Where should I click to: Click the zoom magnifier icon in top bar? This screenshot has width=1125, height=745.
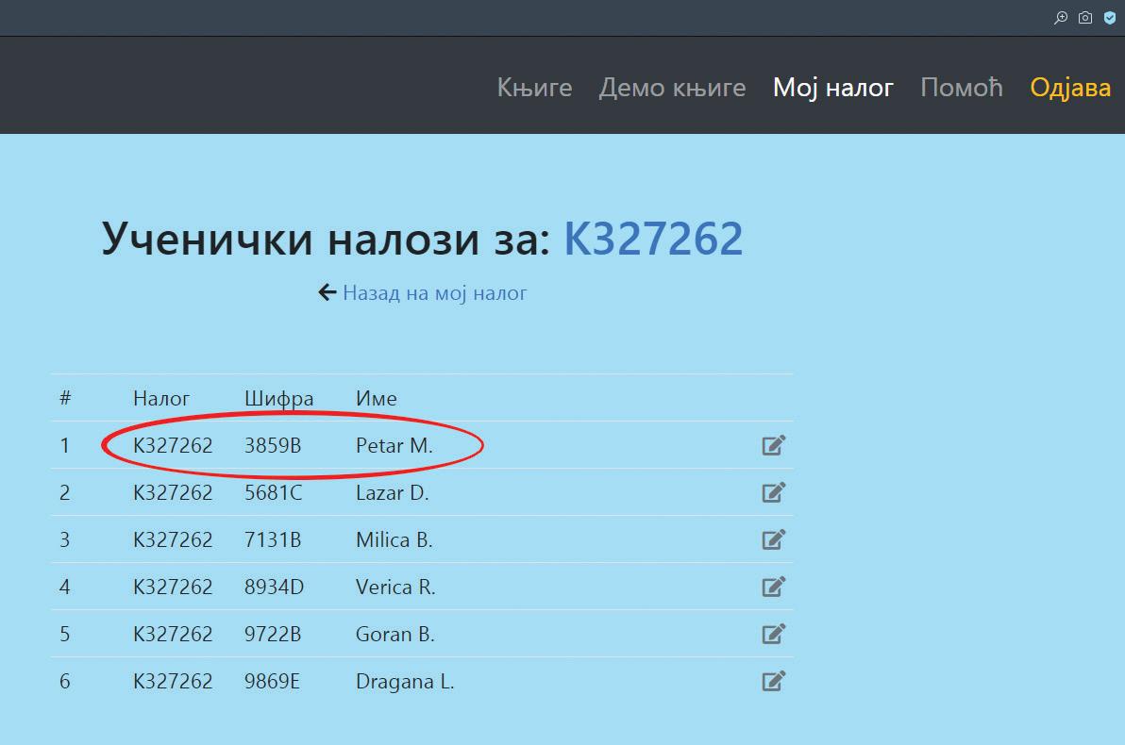(1061, 18)
